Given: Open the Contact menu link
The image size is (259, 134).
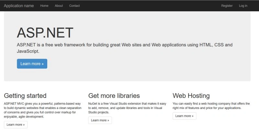Looking at the screenshot, I should (x=74, y=6).
